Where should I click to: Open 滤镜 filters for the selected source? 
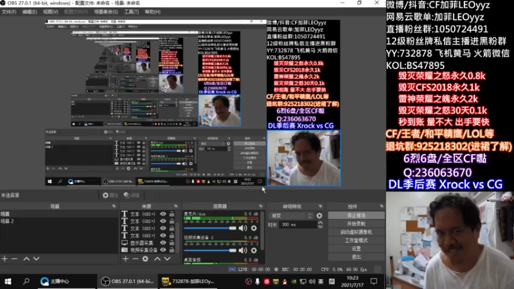point(132,195)
